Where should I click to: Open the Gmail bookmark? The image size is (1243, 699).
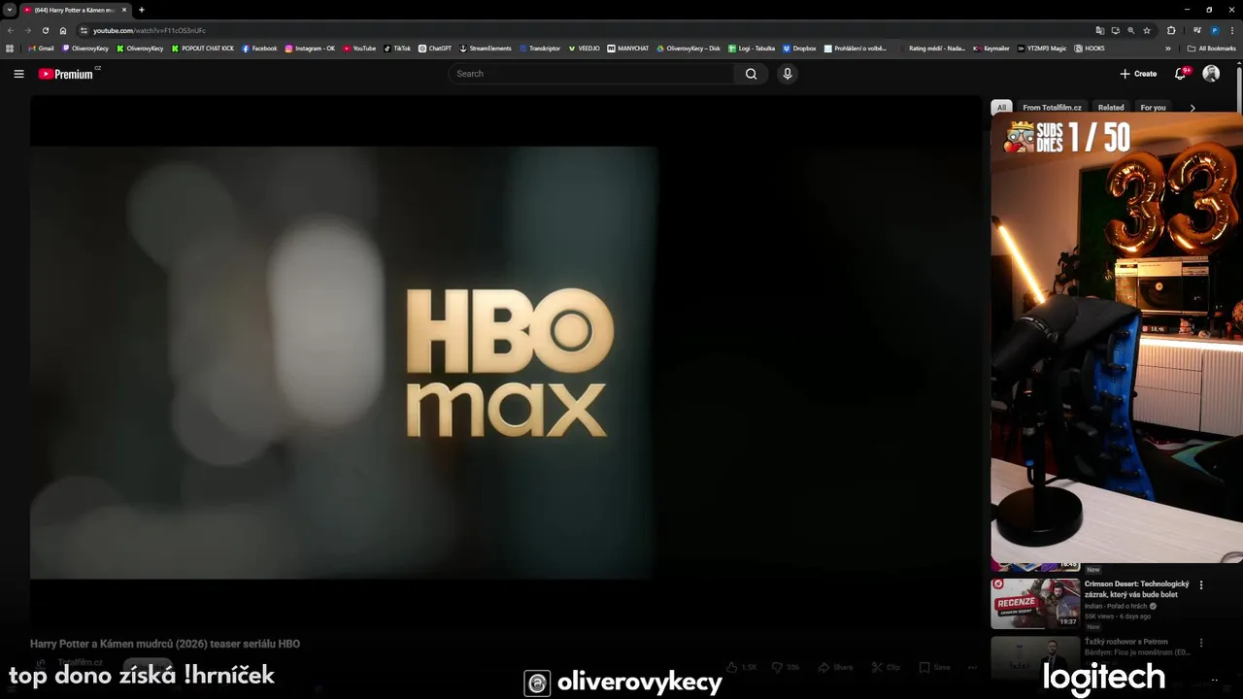[x=42, y=48]
